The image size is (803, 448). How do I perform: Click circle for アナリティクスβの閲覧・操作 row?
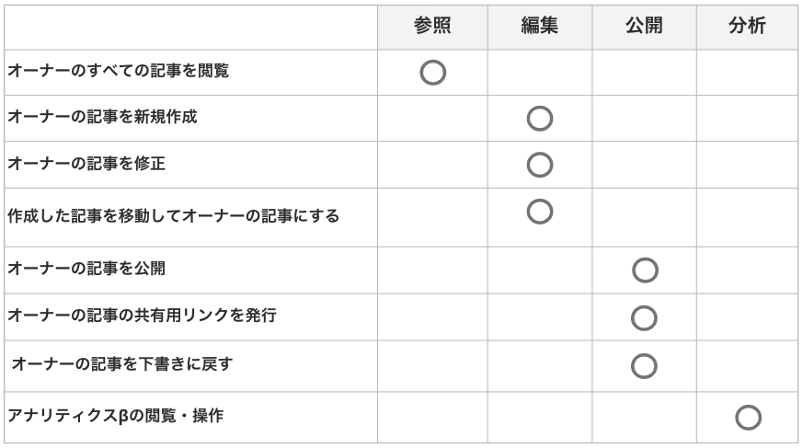(x=748, y=418)
